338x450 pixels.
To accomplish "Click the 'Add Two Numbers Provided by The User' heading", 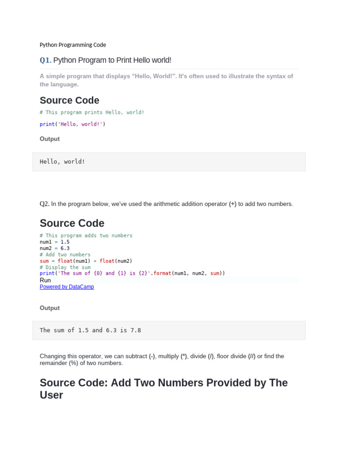I will pos(164,388).
